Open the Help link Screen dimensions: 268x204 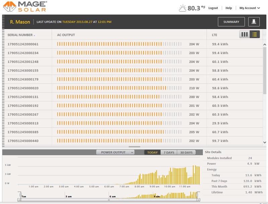228,8
